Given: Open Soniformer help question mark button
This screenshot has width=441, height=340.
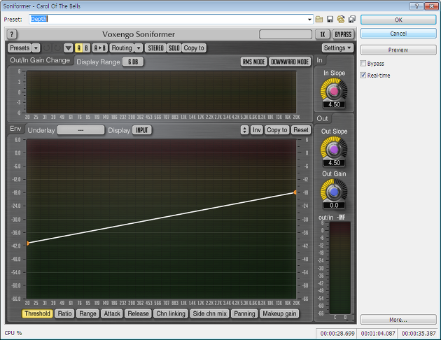Looking at the screenshot, I should pyautogui.click(x=12, y=34).
